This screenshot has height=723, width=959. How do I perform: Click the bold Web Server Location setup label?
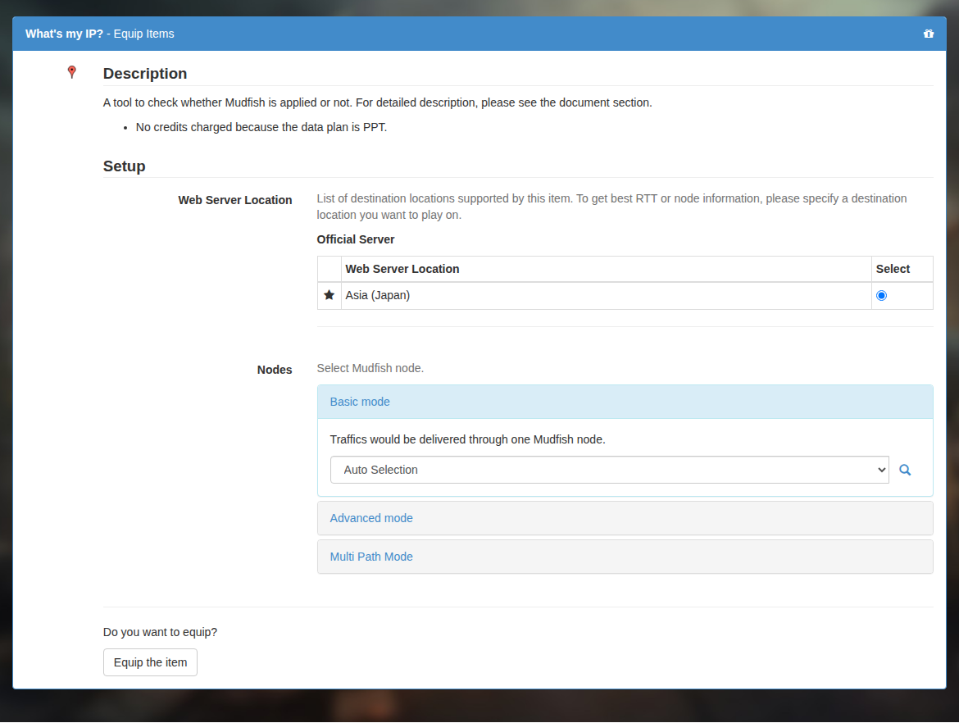point(235,200)
